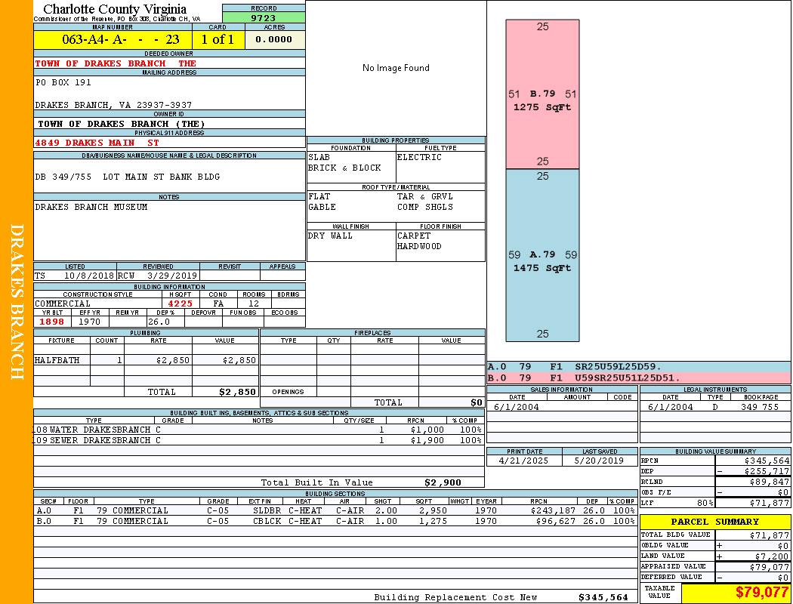Click the acres value 0.0000
Viewport: 793px width, 604px height.
[x=274, y=39]
